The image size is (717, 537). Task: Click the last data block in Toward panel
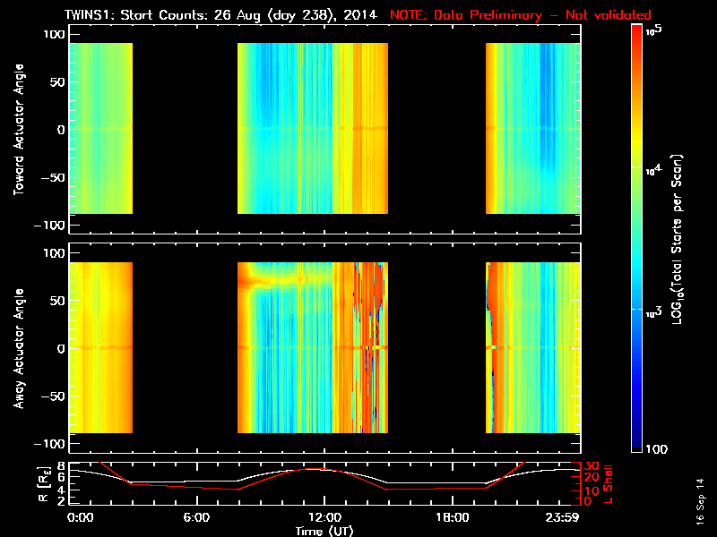point(533,128)
